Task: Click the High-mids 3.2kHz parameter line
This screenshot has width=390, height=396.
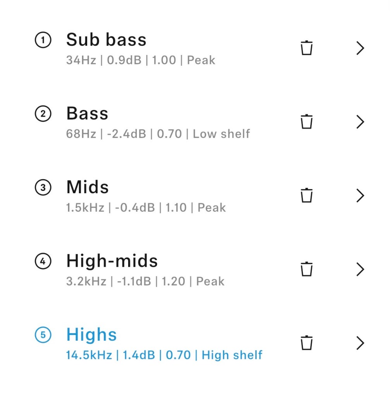Action: pos(145,281)
